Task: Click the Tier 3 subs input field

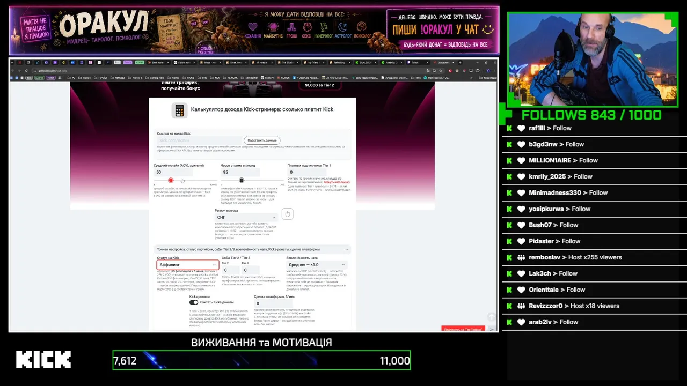Action: 250,270
